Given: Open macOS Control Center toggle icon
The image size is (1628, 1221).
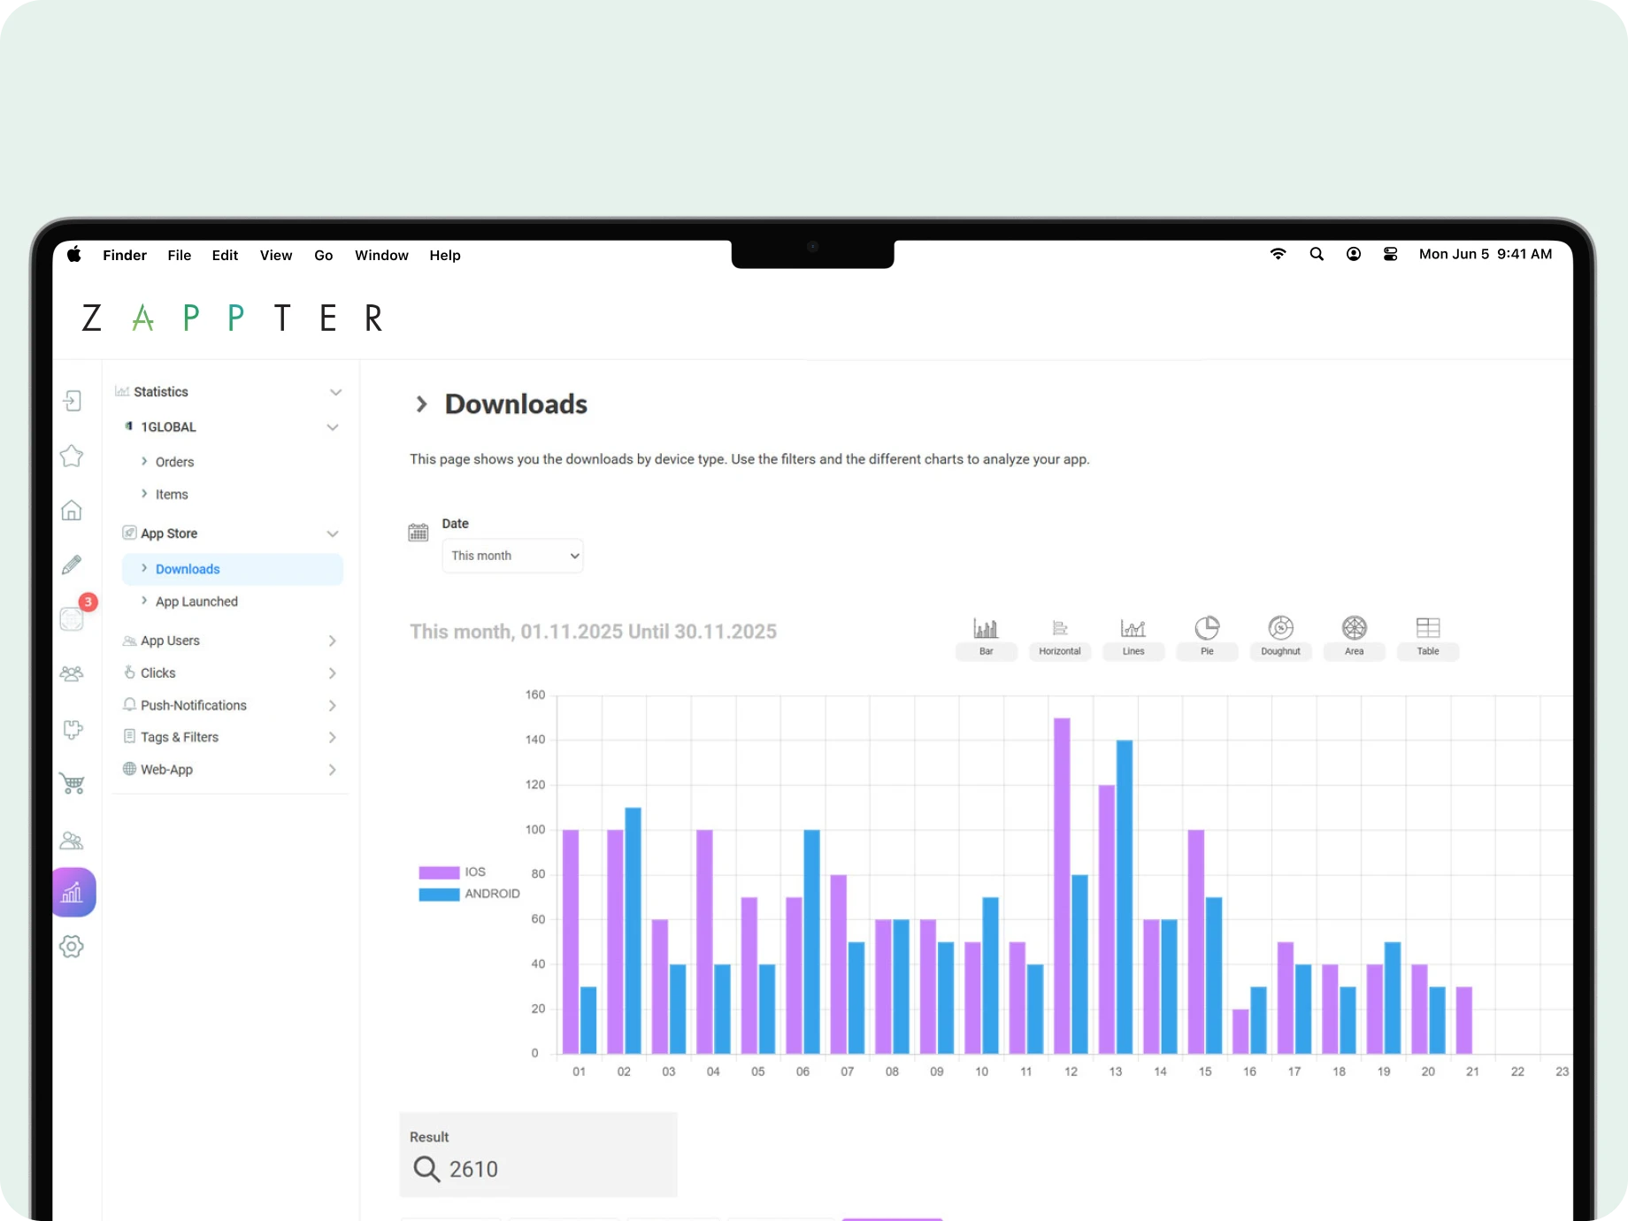Looking at the screenshot, I should point(1390,255).
